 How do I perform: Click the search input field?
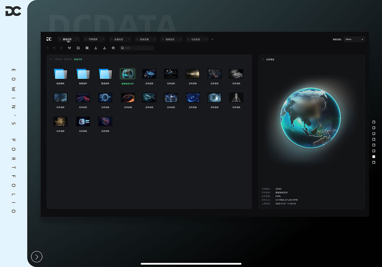coord(137,48)
